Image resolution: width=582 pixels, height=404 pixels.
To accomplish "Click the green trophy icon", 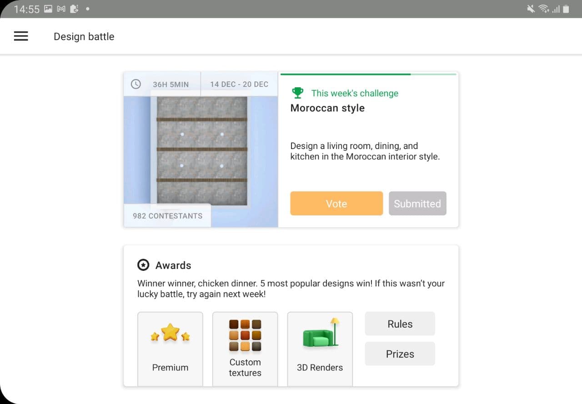I will pyautogui.click(x=297, y=93).
